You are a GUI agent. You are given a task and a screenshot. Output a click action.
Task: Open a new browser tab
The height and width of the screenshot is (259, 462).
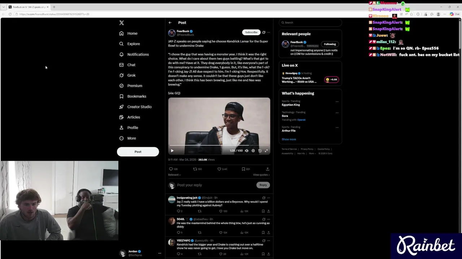54,7
